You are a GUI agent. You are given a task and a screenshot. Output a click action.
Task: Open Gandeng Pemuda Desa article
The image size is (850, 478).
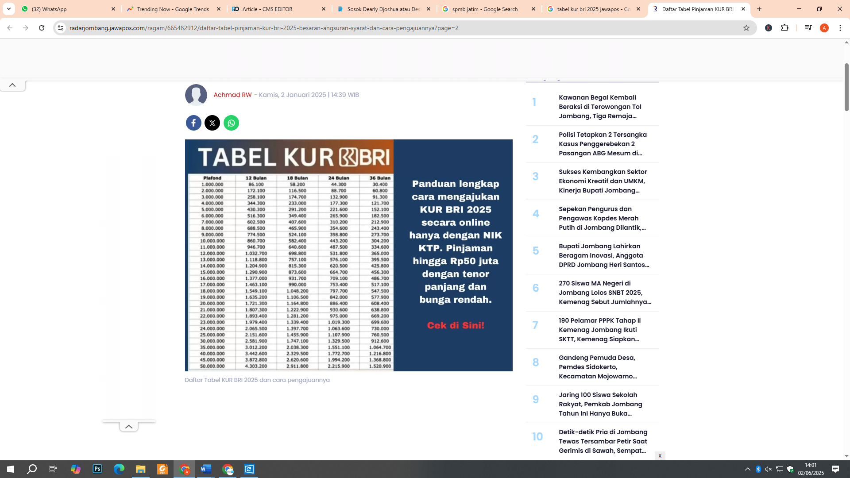pos(598,367)
